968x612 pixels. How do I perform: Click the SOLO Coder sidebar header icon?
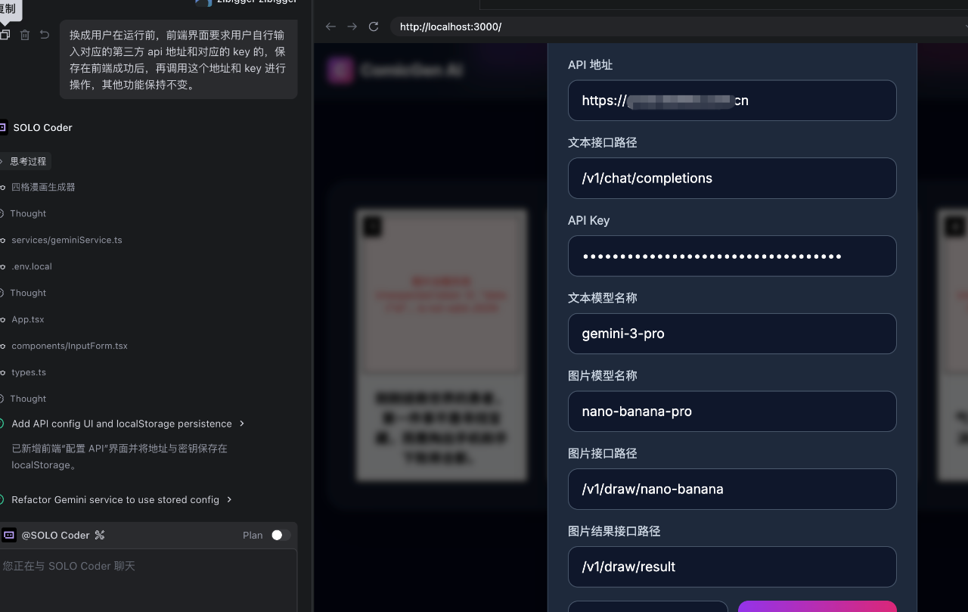6,127
